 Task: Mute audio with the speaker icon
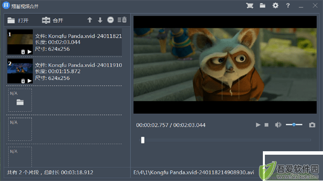tap(278, 125)
